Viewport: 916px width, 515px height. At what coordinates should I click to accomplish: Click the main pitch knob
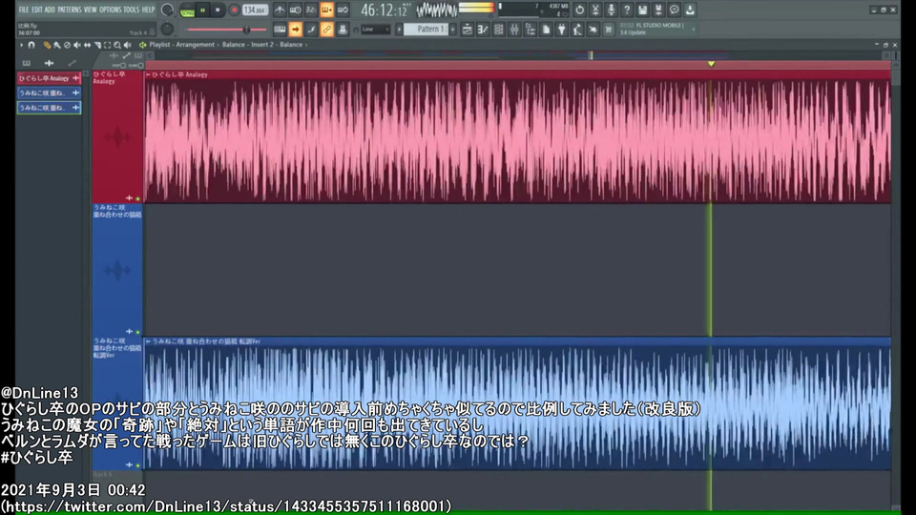[167, 29]
